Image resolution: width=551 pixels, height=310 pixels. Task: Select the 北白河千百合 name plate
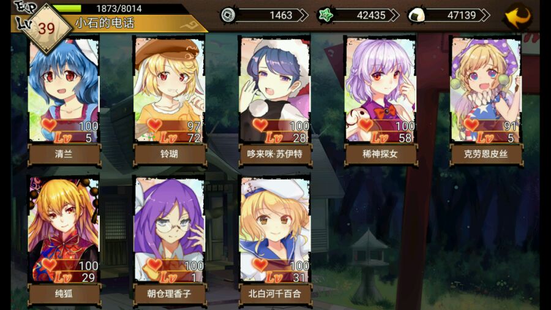pyautogui.click(x=275, y=294)
